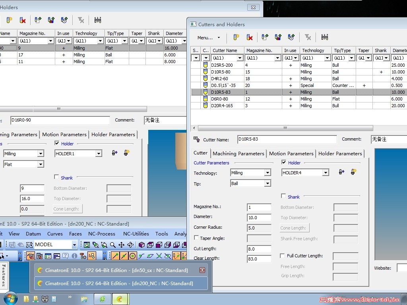407x305 pixels.
Task: Click the Cutter Name field showing D10R5-83
Action: (x=287, y=139)
